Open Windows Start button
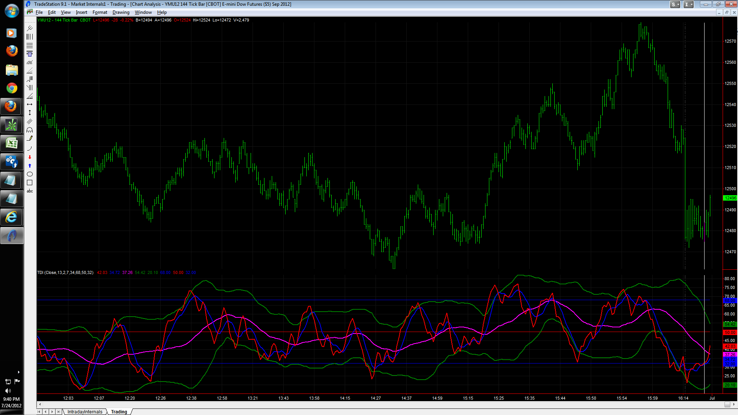This screenshot has width=738, height=415. click(12, 10)
